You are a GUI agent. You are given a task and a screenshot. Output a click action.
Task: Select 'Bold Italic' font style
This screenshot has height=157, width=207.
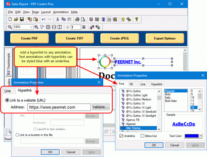[171, 101]
